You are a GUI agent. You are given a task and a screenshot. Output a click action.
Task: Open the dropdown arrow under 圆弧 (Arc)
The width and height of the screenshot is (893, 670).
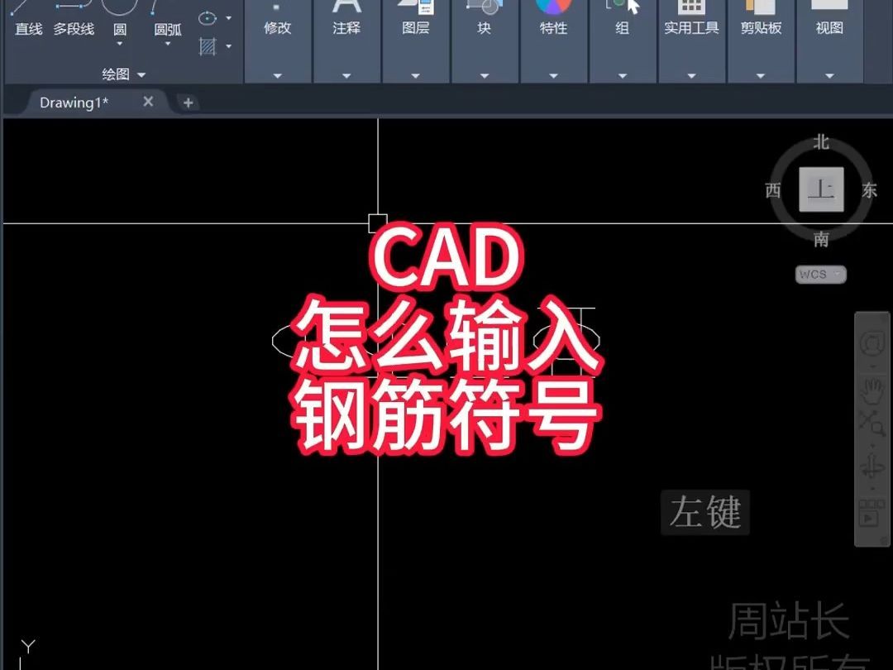pos(167,43)
